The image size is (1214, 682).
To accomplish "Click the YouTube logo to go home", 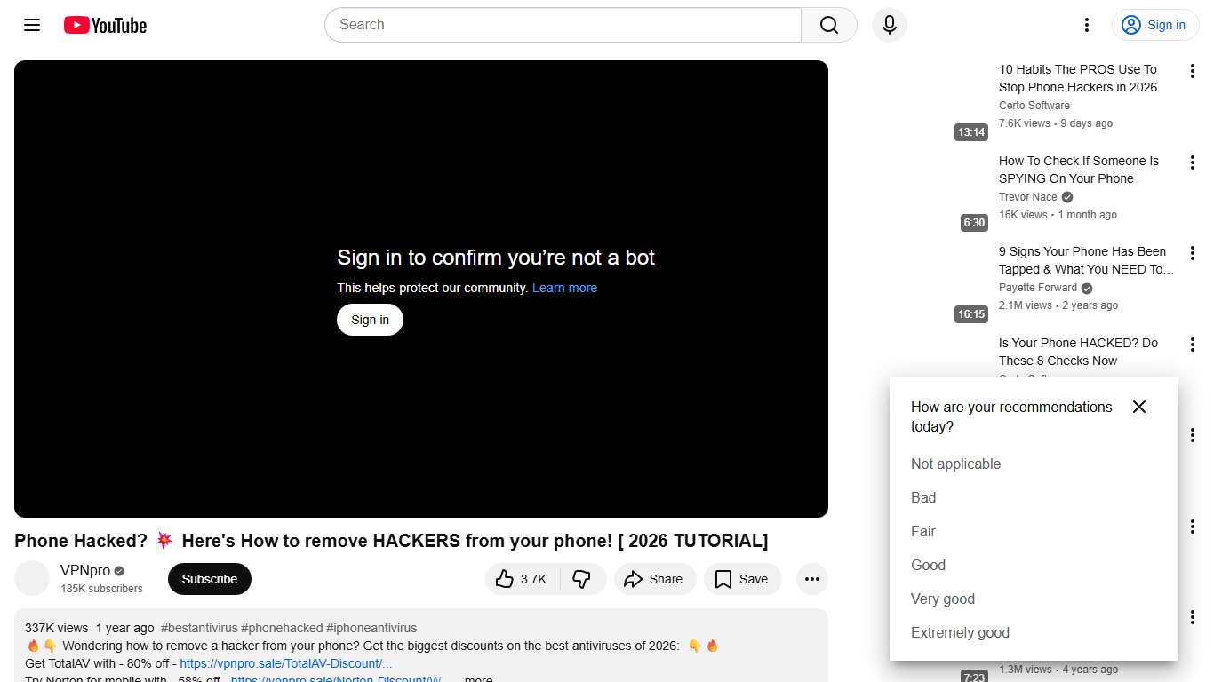I will tap(104, 25).
